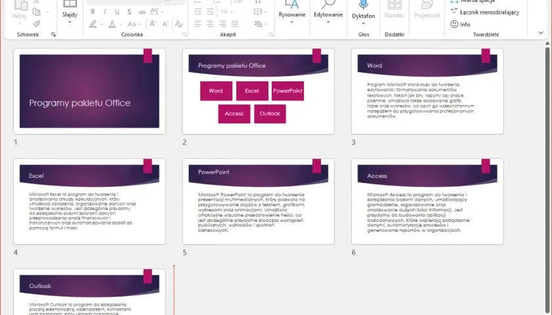Decrease list indent level

point(198,12)
